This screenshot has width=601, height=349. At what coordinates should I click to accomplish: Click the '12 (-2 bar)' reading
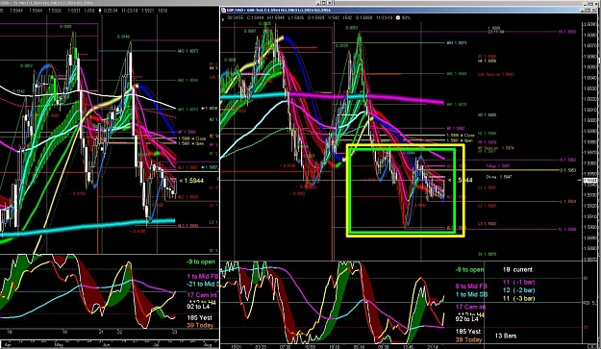518,290
